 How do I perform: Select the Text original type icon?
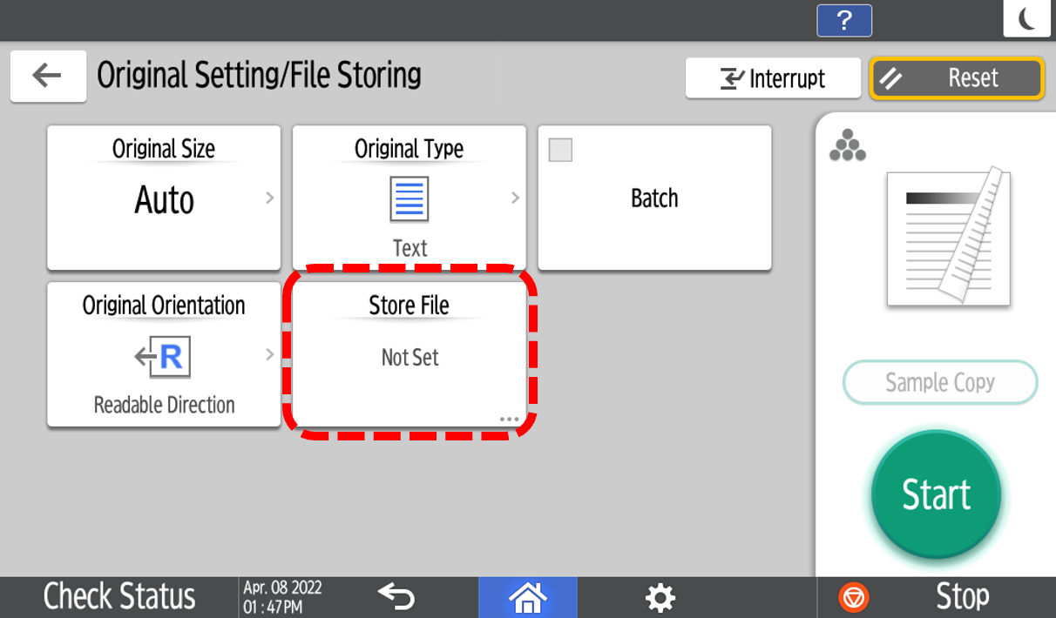pyautogui.click(x=409, y=199)
